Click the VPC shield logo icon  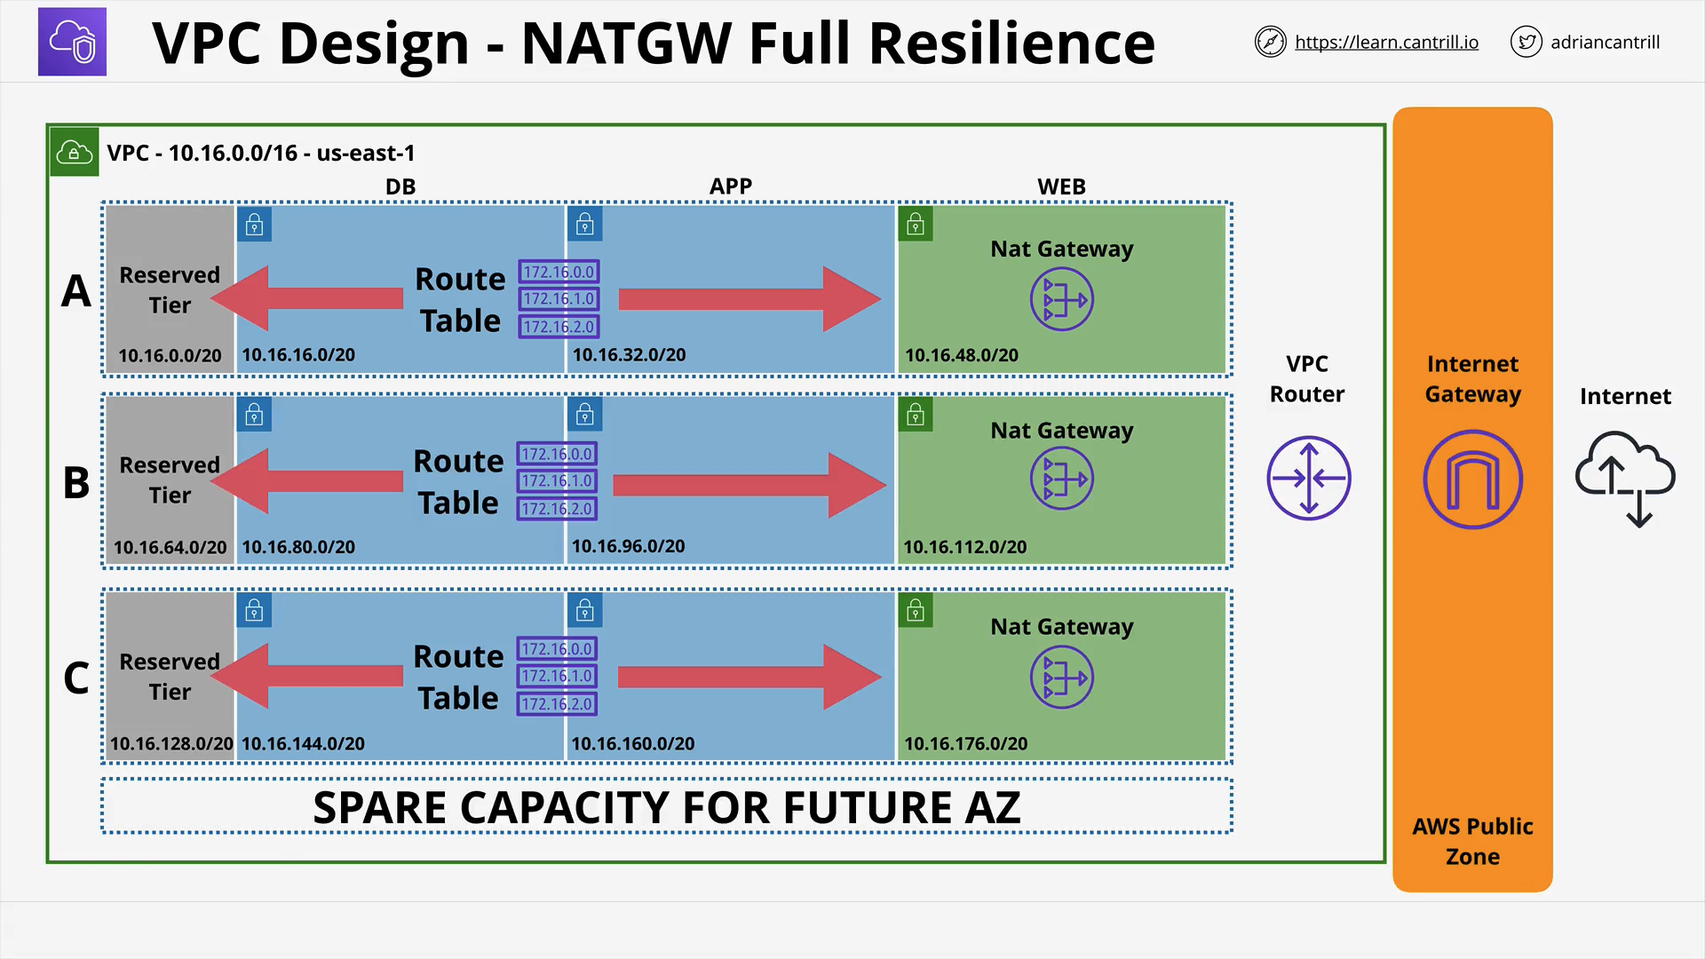[x=72, y=42]
